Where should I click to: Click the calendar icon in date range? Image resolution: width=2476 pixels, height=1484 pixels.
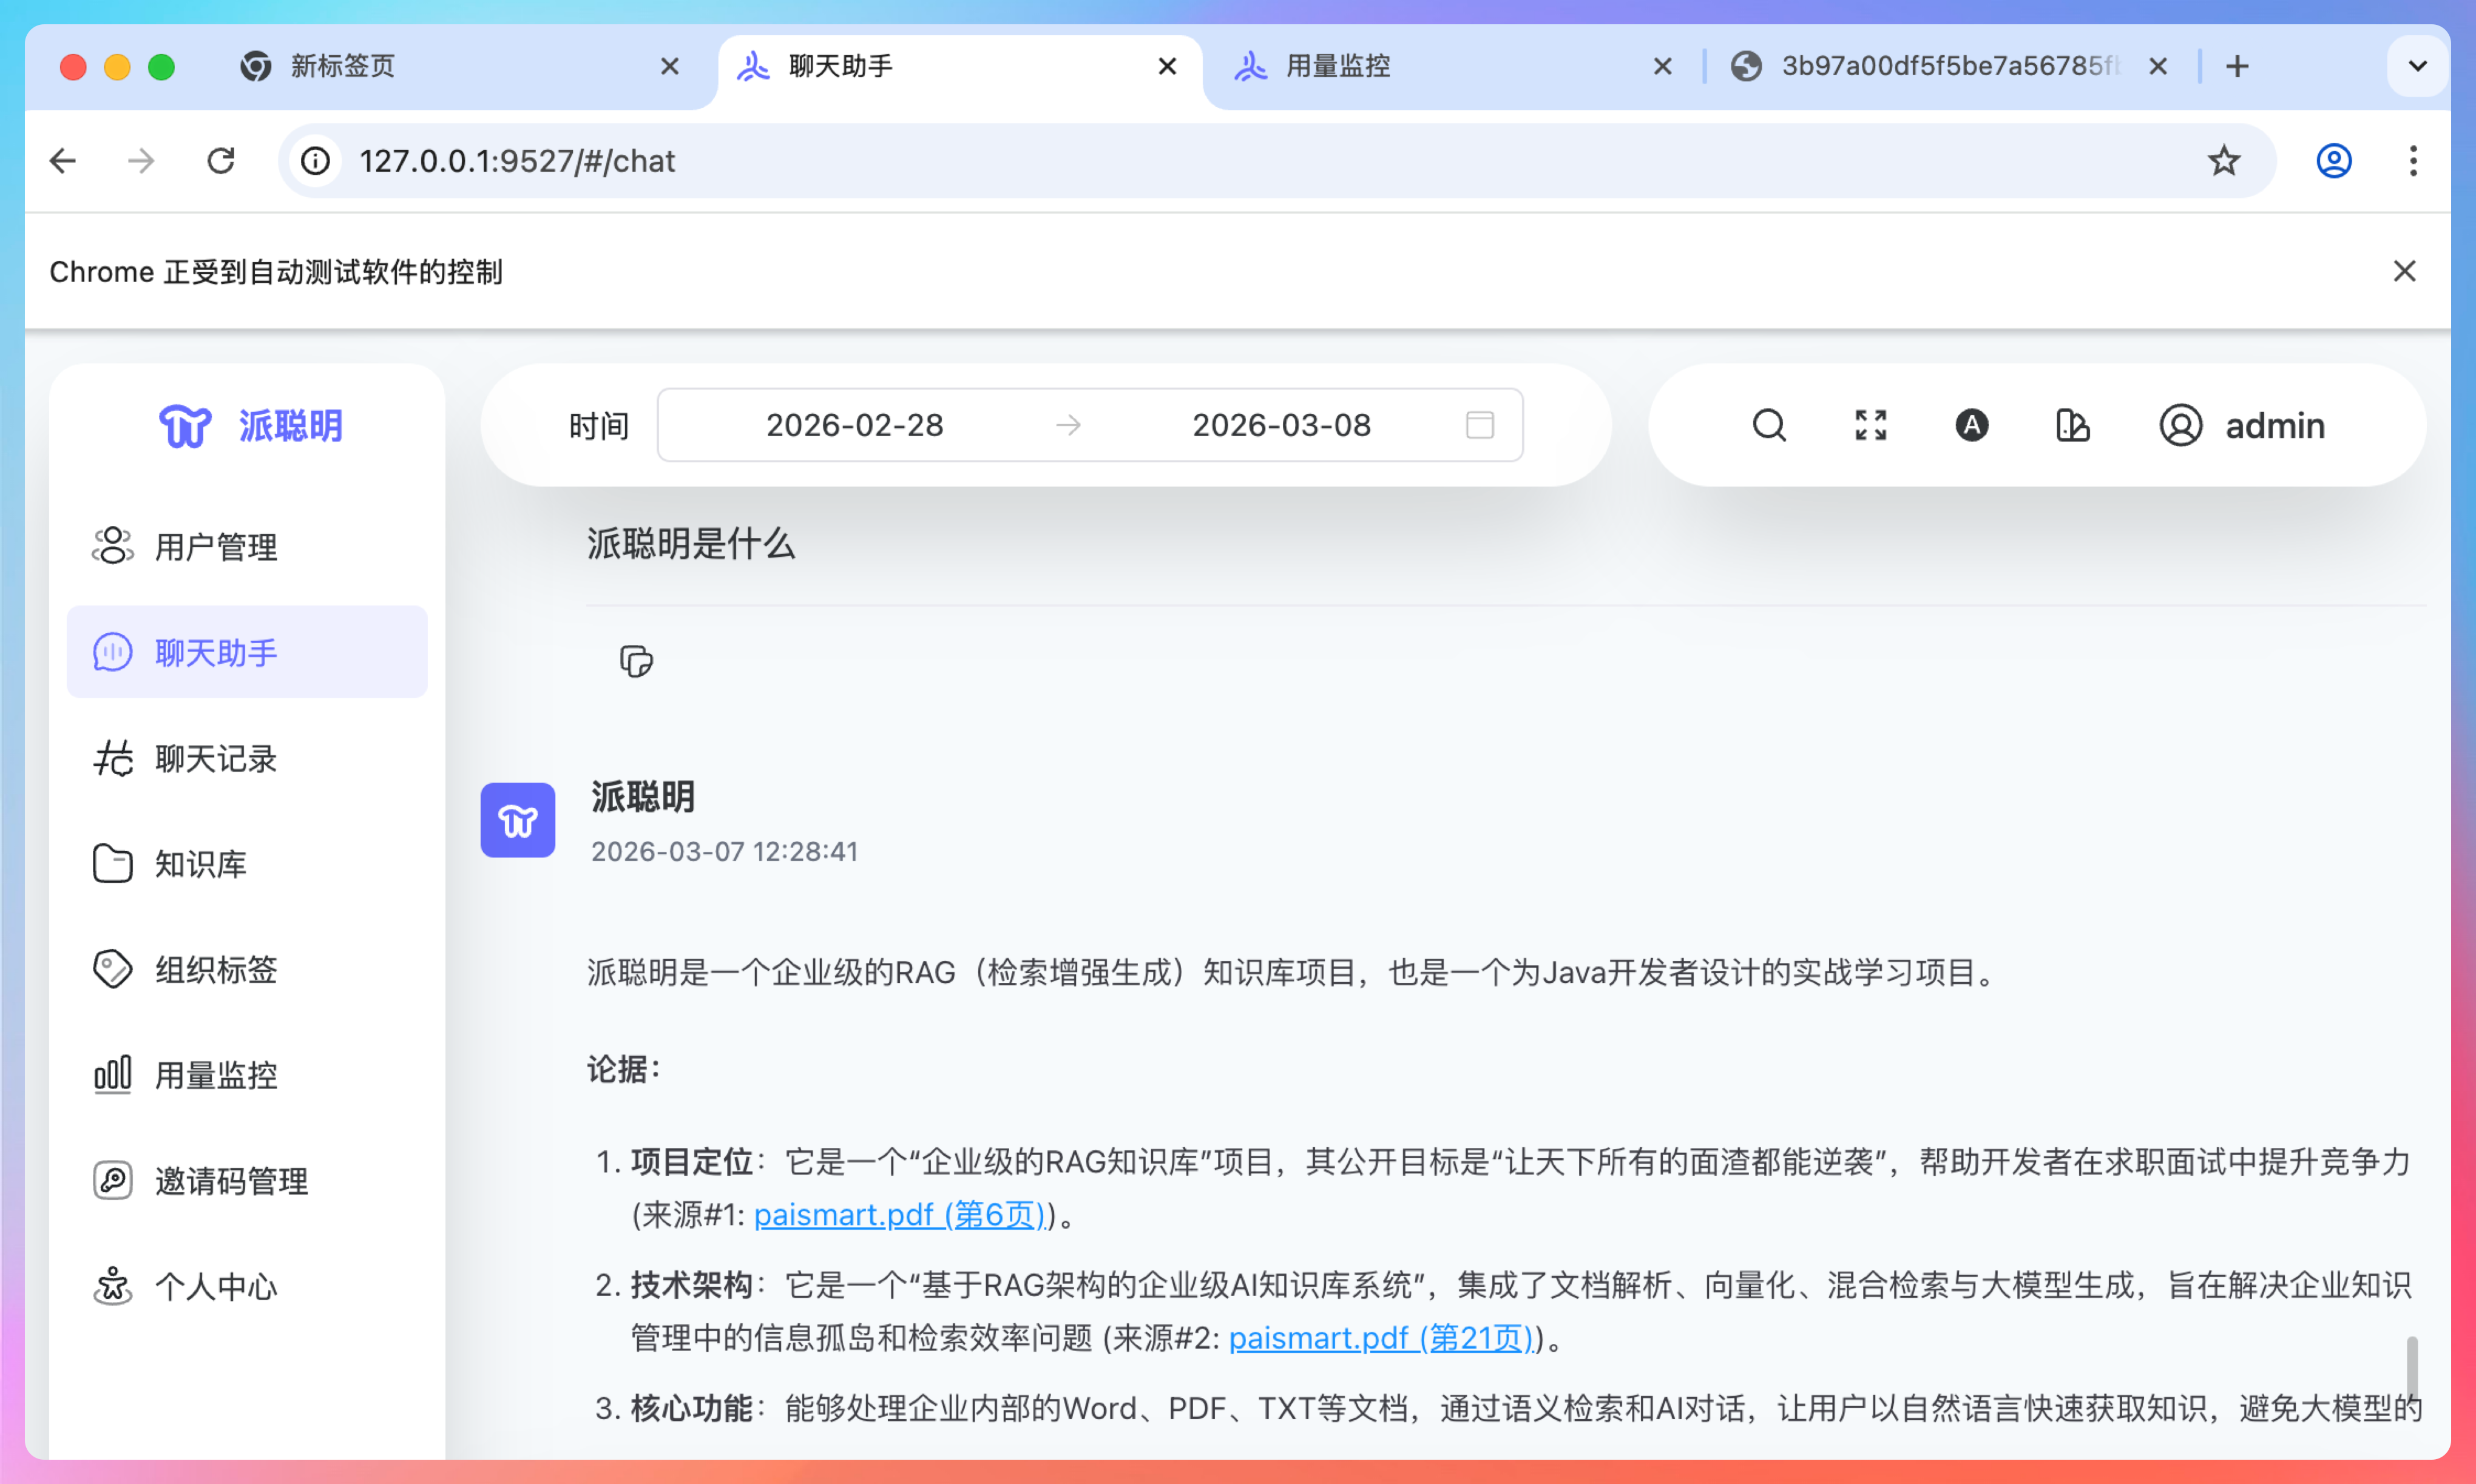point(1479,425)
